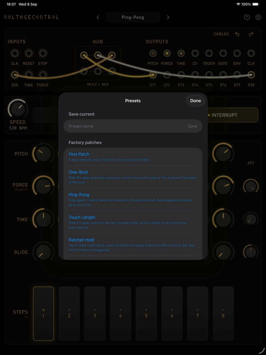Check the battery status indicator
This screenshot has height=355, width=266.
coord(256,4)
